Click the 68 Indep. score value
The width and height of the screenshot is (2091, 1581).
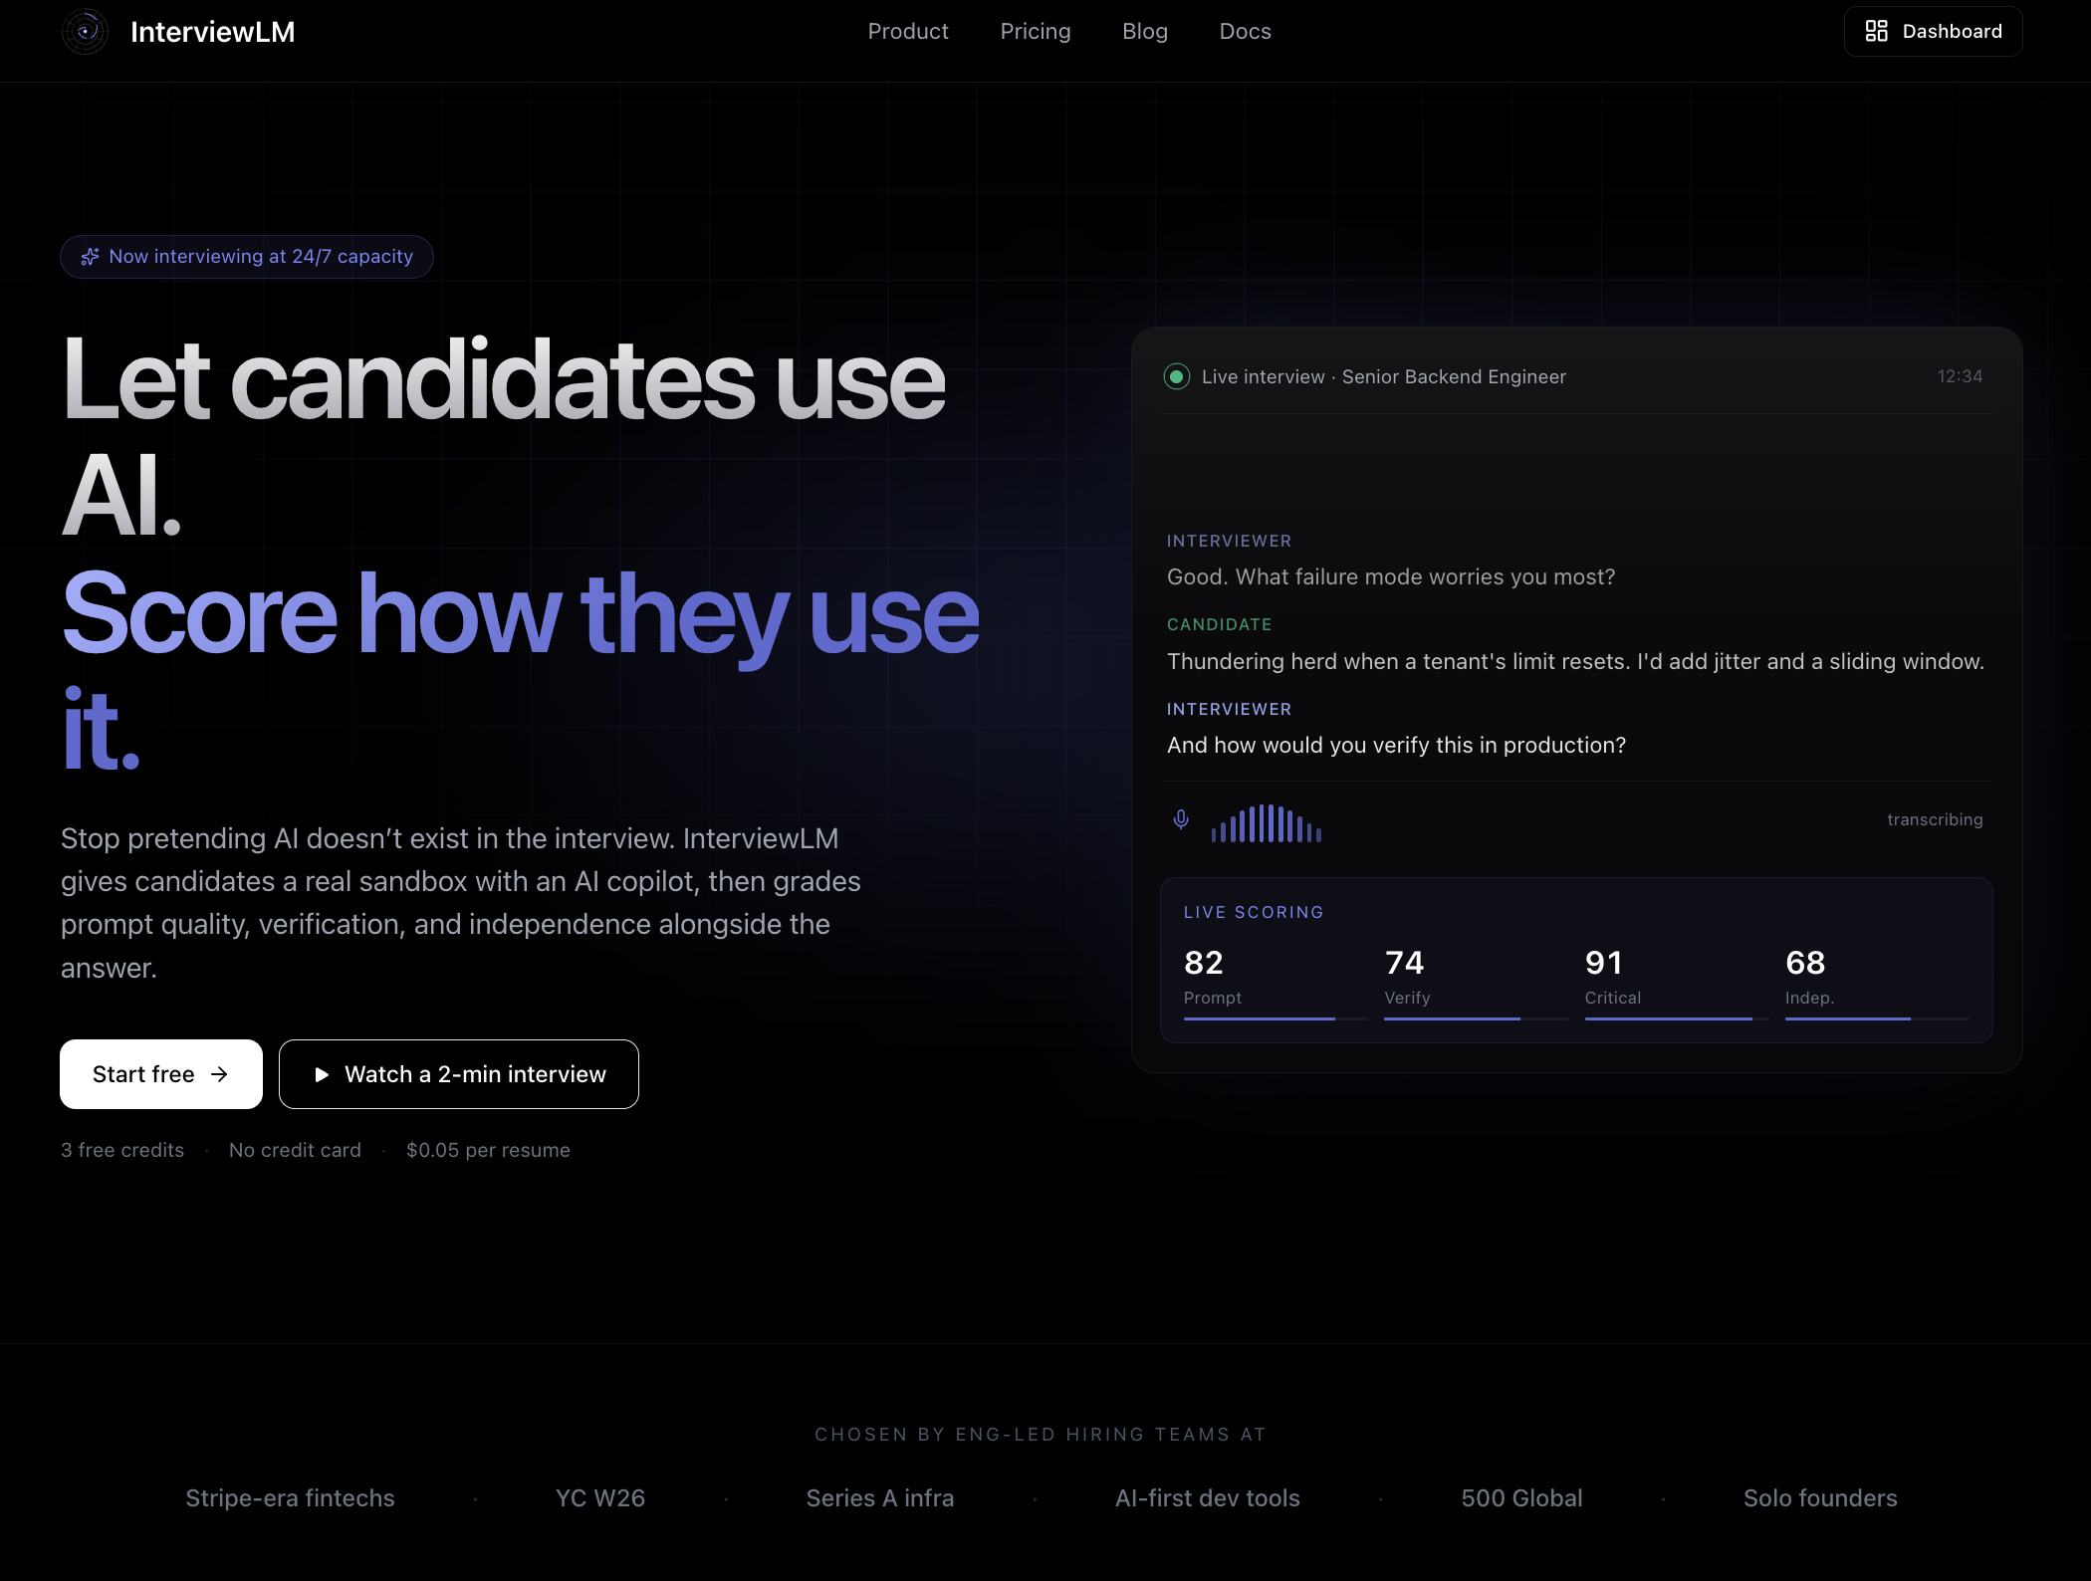pos(1805,963)
